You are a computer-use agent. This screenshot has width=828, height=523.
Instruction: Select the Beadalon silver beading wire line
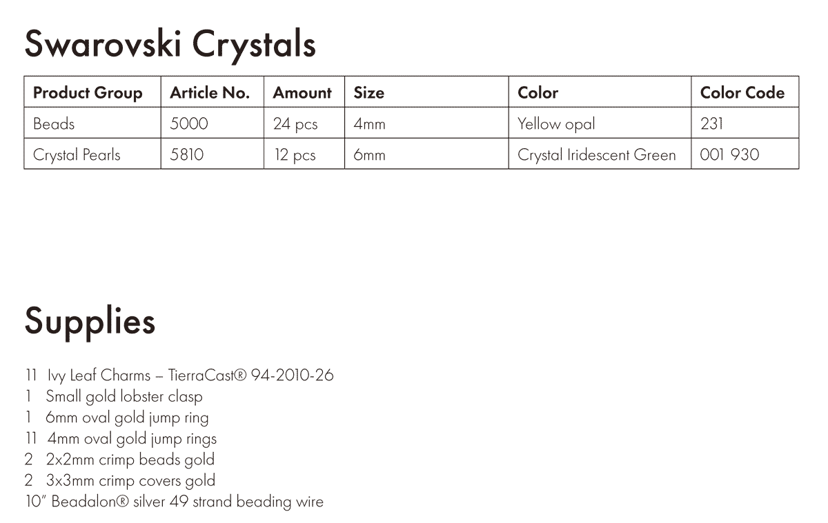175,501
